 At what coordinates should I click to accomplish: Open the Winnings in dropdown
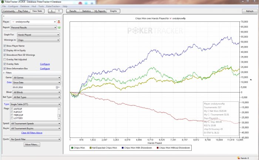point(38,40)
